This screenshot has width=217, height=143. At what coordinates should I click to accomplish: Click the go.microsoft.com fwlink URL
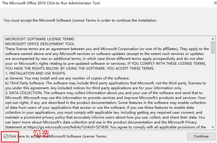68,127
